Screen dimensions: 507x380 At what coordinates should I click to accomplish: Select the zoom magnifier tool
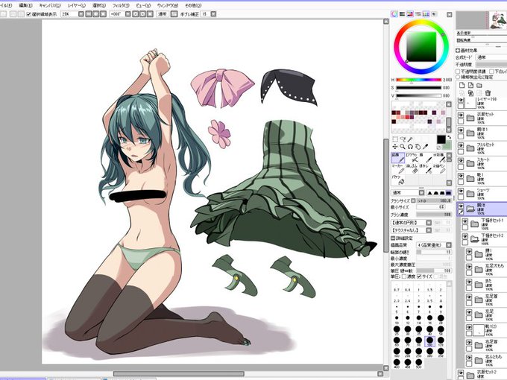pyautogui.click(x=403, y=147)
